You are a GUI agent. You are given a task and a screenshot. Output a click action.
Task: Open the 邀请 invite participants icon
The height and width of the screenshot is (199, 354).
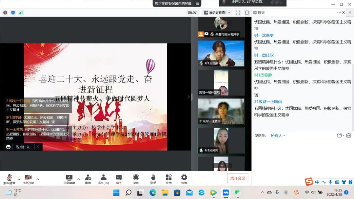point(88,177)
